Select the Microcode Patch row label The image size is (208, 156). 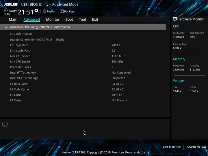[x=21, y=51]
